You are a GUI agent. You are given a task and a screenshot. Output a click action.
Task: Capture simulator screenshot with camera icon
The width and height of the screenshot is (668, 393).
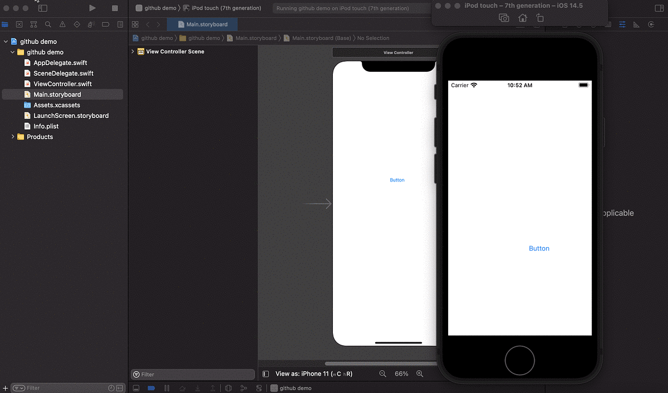pyautogui.click(x=504, y=18)
